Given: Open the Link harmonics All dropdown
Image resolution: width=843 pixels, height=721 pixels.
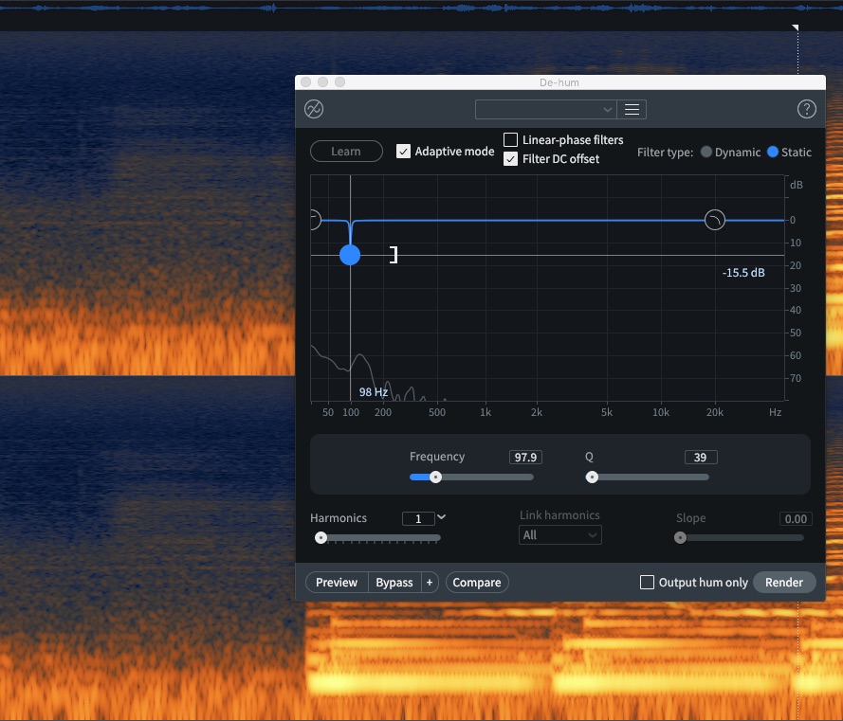Looking at the screenshot, I should [x=559, y=535].
